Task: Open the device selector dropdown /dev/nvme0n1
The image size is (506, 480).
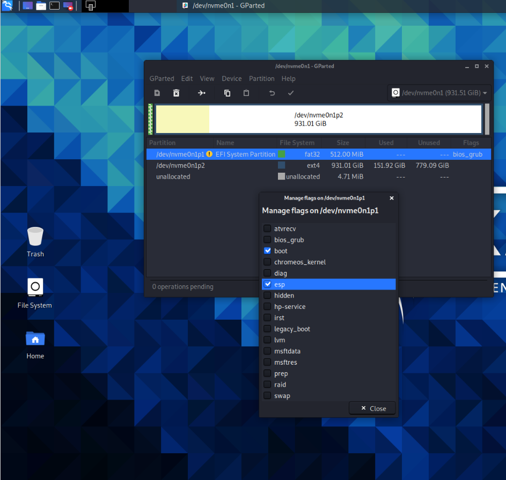Action: click(439, 93)
